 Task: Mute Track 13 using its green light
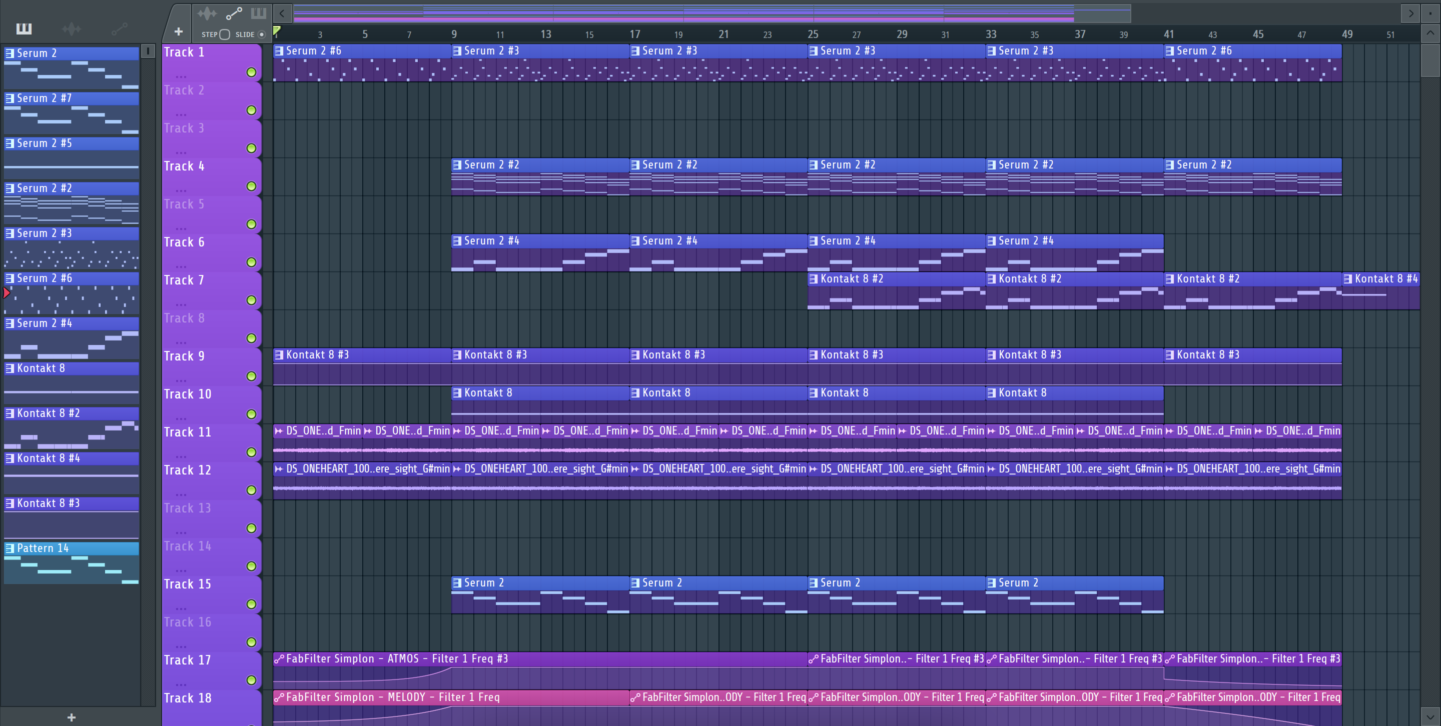point(251,528)
